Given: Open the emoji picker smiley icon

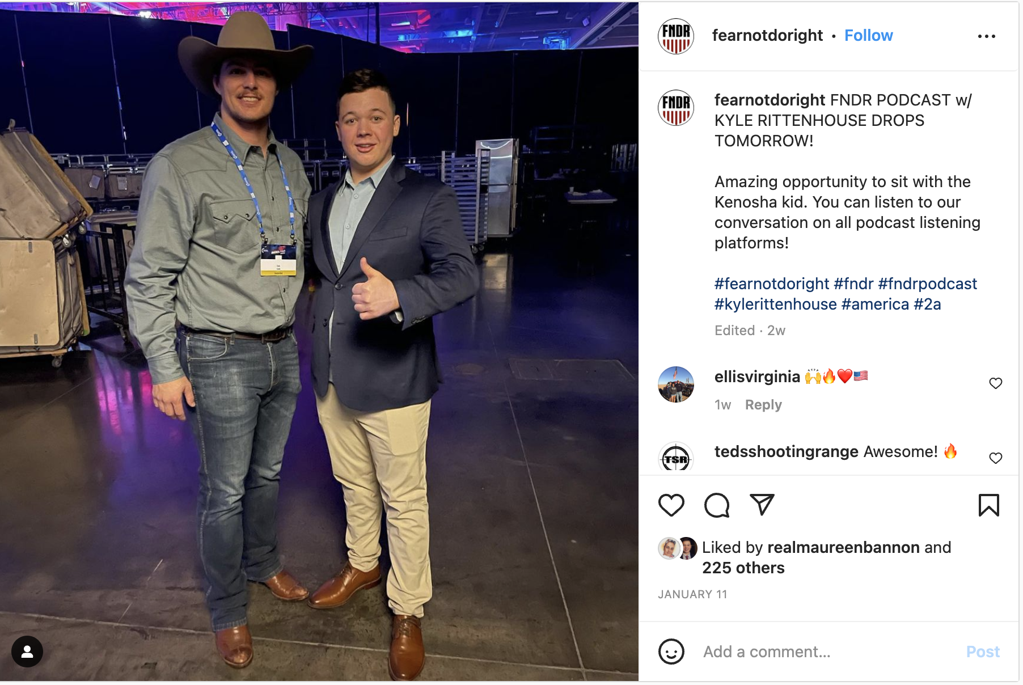Looking at the screenshot, I should [671, 652].
